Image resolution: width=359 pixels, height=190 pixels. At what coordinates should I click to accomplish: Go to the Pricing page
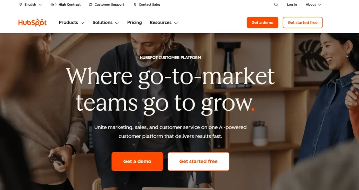(134, 23)
